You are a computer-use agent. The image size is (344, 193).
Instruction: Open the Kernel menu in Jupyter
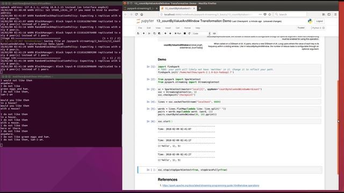coord(188,28)
